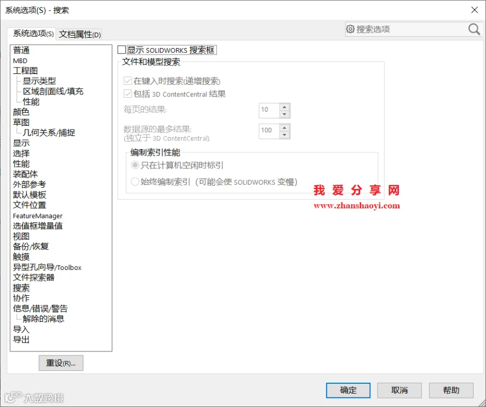Switch to 文档属性(D) tab
This screenshot has width=486, height=407.
[x=80, y=35]
